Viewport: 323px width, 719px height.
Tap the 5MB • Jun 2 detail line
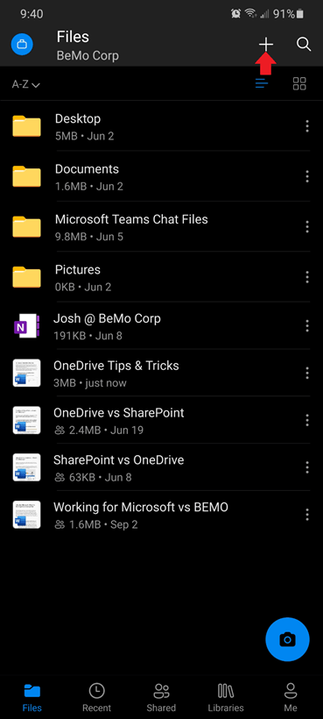coord(85,136)
